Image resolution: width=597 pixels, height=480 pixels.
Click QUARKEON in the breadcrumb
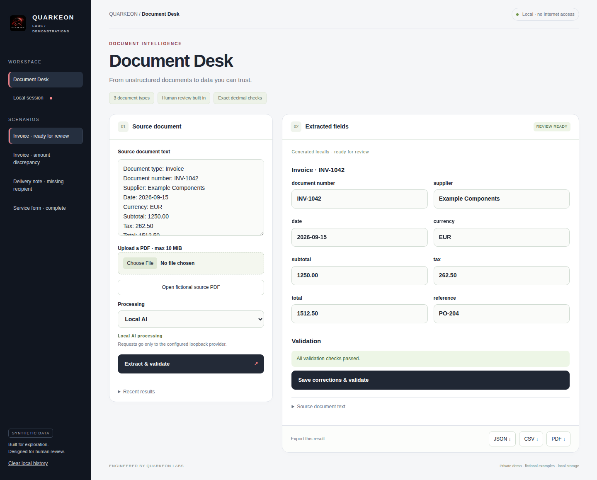click(x=123, y=14)
